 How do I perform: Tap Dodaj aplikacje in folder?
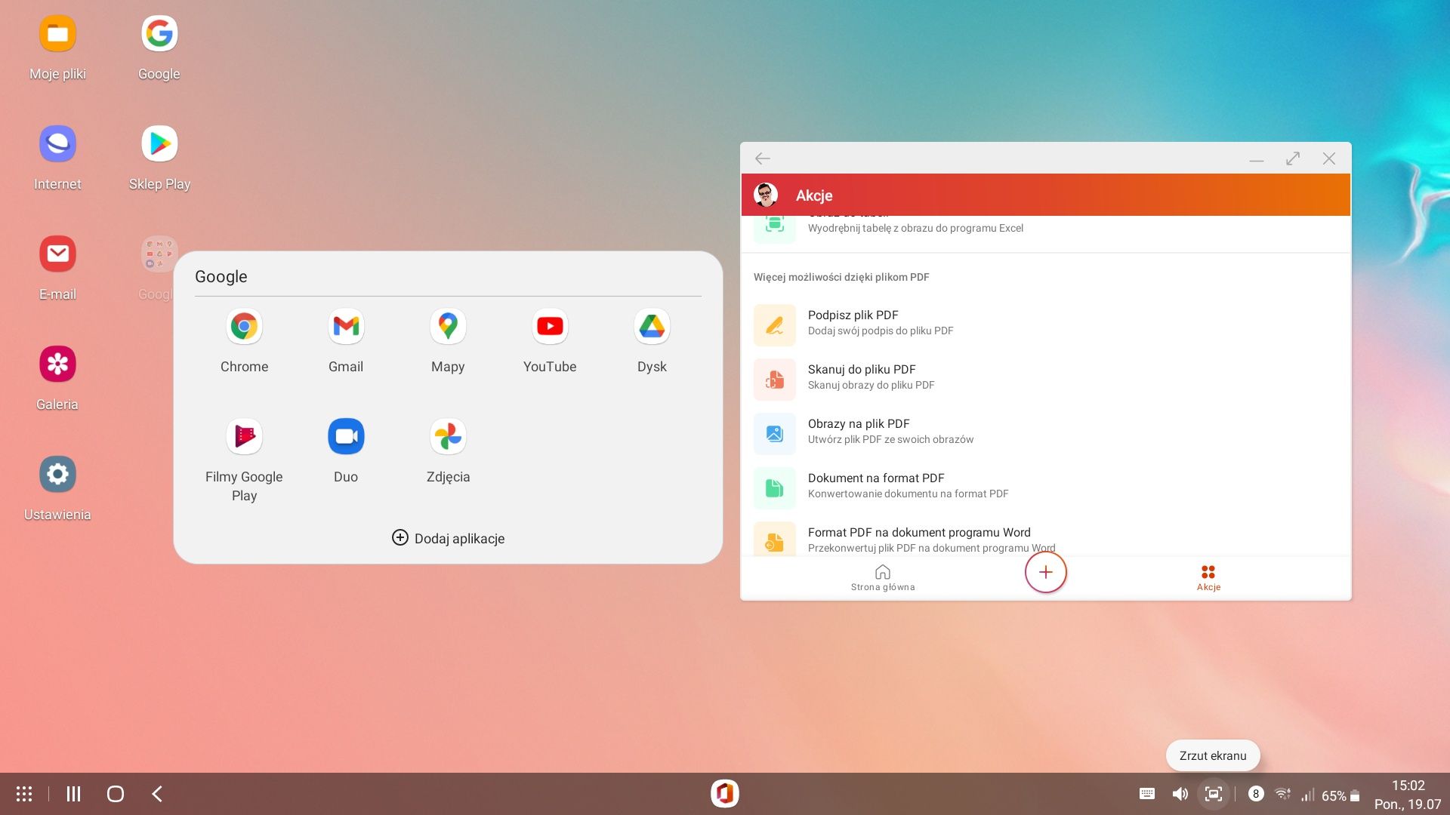coord(448,538)
